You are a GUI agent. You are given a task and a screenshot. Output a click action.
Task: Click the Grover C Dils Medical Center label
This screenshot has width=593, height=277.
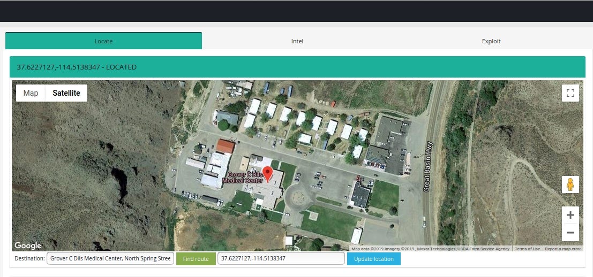243,178
